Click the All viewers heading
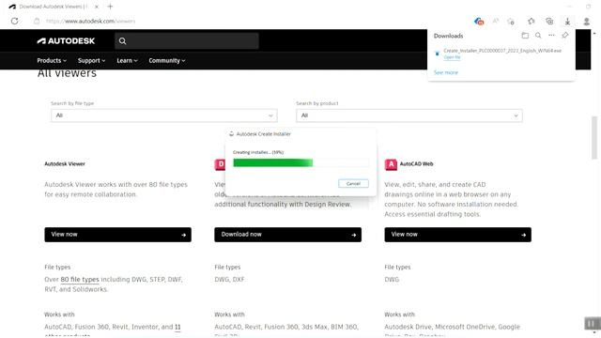601x338 pixels. [67, 73]
